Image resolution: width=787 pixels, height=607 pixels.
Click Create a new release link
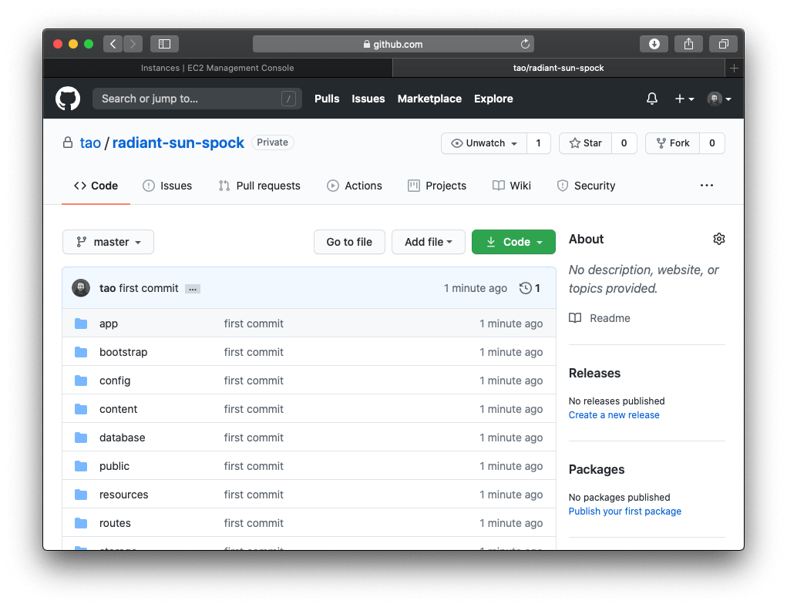(x=614, y=414)
